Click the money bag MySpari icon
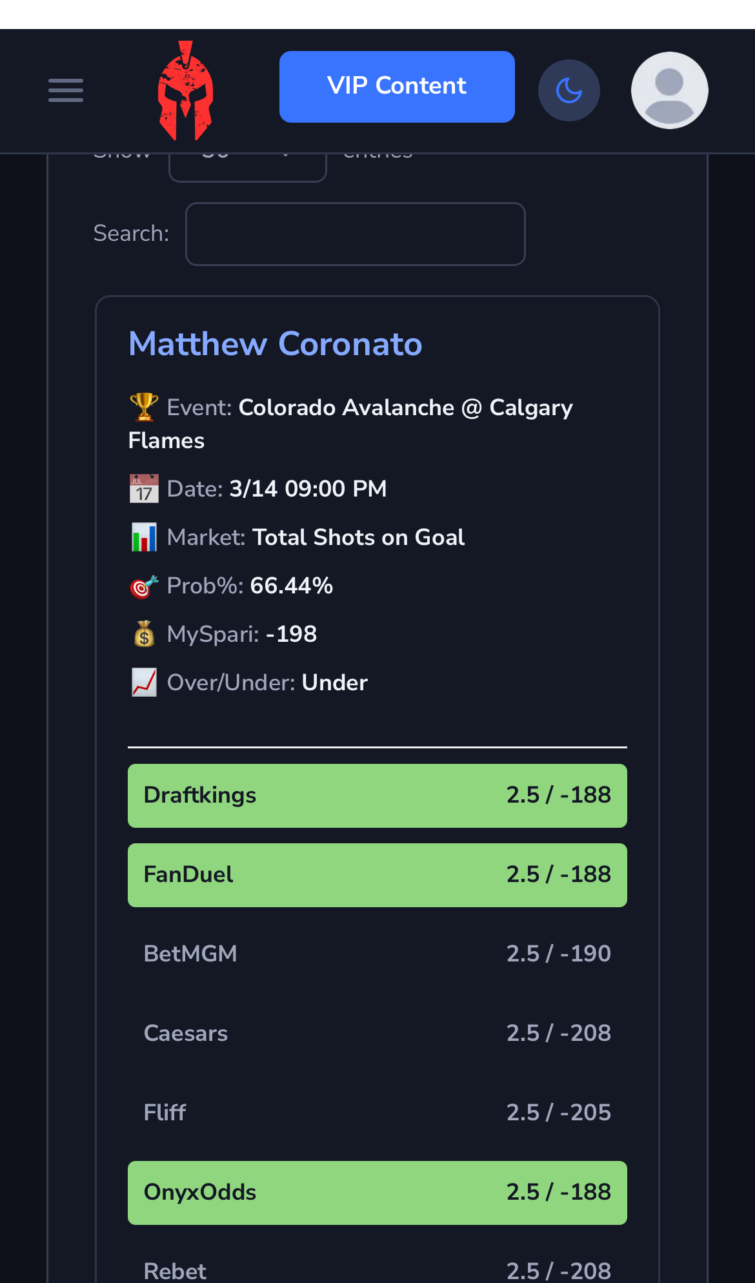Image resolution: width=755 pixels, height=1283 pixels. click(144, 634)
